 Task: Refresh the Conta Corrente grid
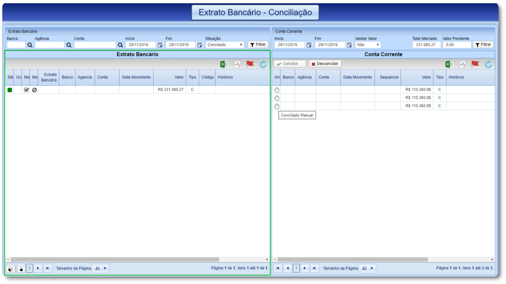pos(488,64)
